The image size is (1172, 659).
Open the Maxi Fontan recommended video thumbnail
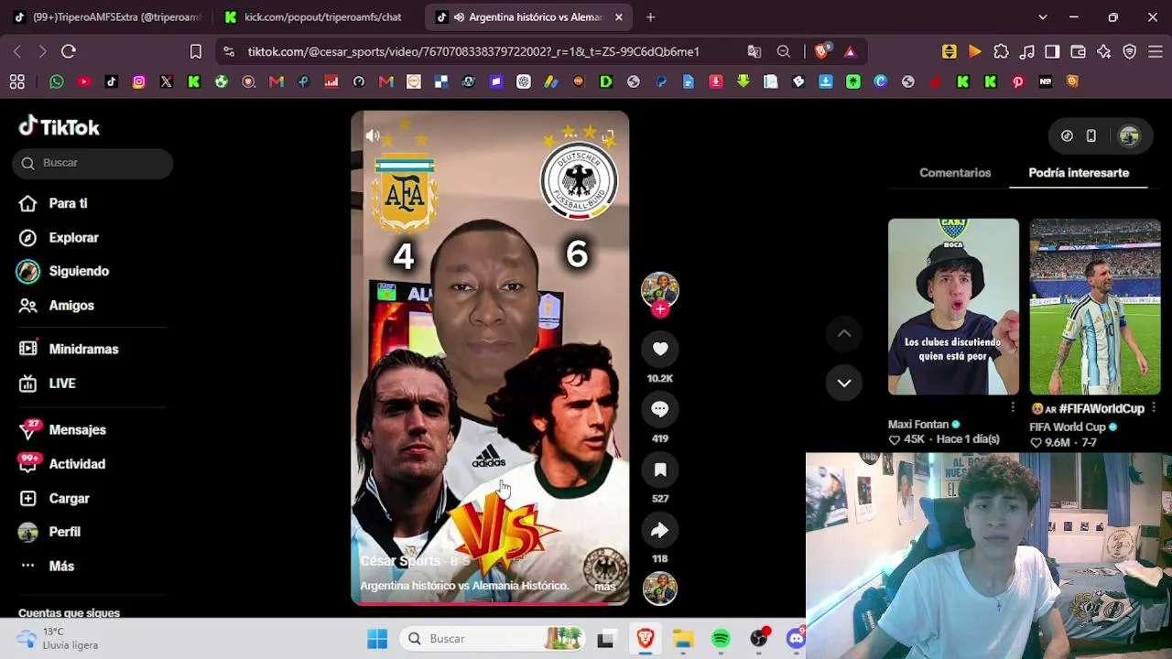953,307
